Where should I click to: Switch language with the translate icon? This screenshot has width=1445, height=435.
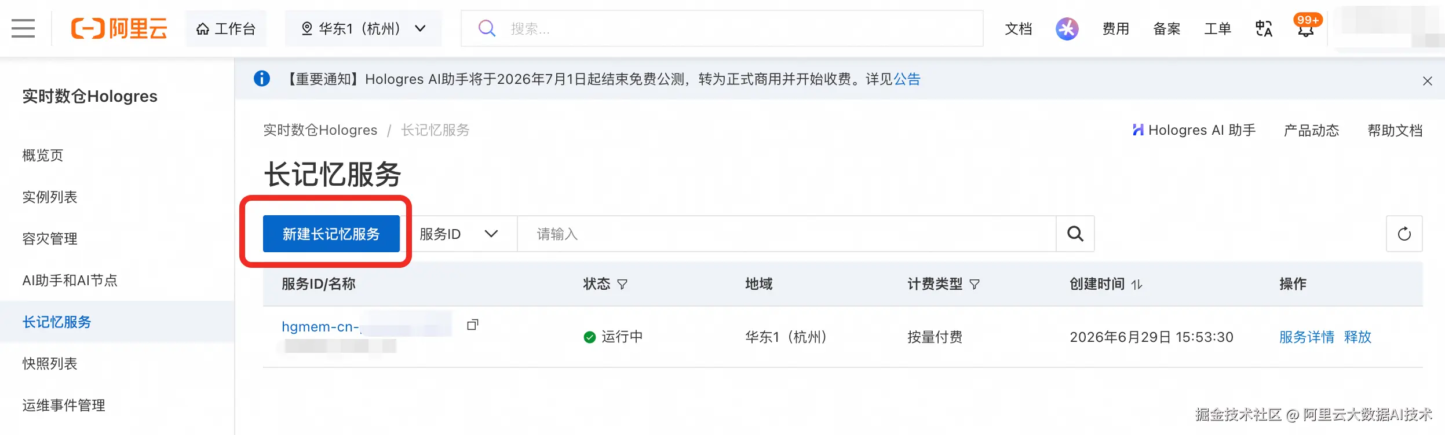tap(1264, 28)
